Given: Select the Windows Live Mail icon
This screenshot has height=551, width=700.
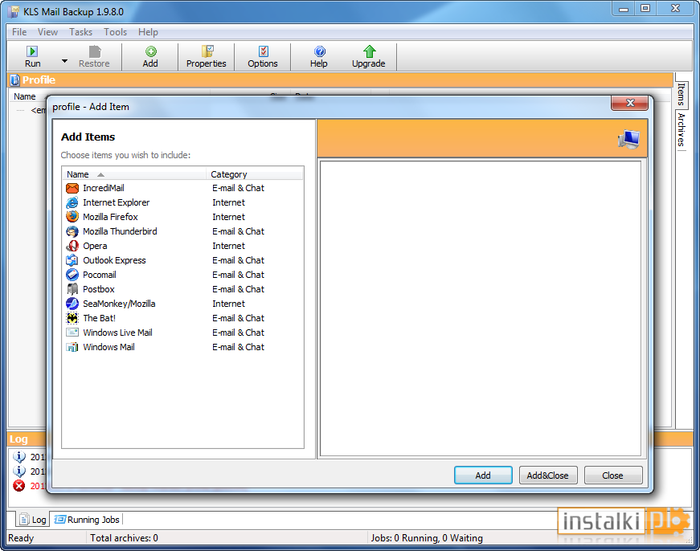Looking at the screenshot, I should click(72, 333).
